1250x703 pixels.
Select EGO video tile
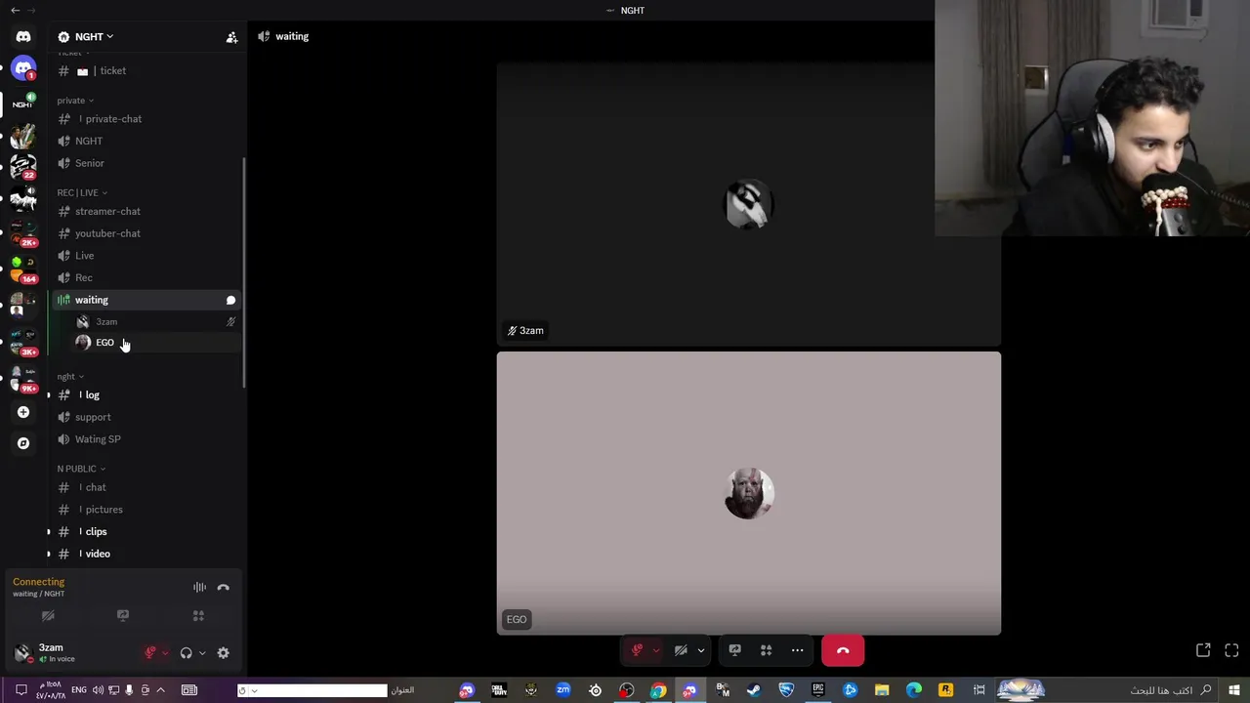(x=748, y=493)
